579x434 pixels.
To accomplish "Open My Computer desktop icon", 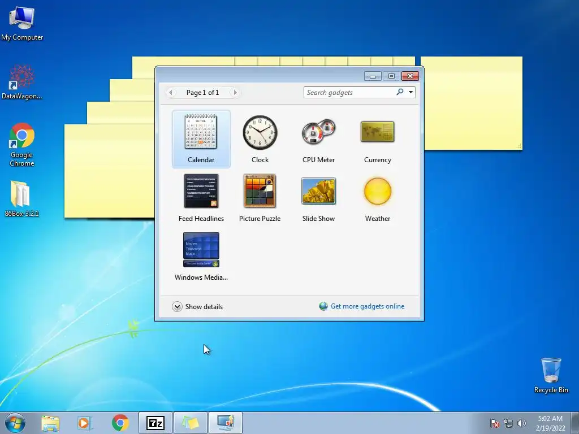I will pos(22,23).
